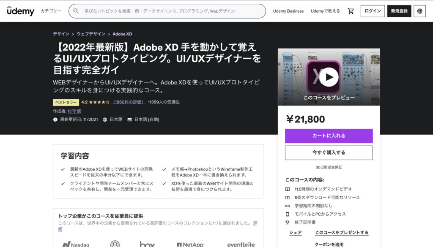The width and height of the screenshot is (433, 247).
Task: Click トップ企業がこのコースを従業員に提供 heading
Action: [101, 216]
